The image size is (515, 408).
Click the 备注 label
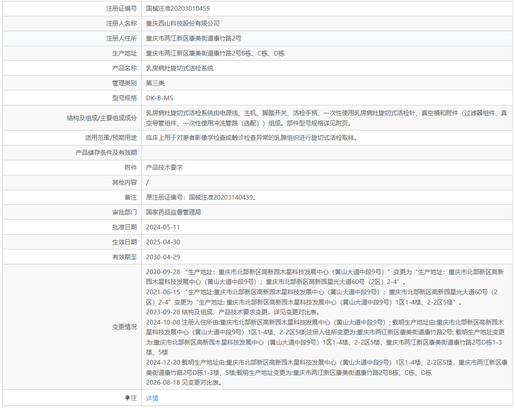(x=131, y=197)
